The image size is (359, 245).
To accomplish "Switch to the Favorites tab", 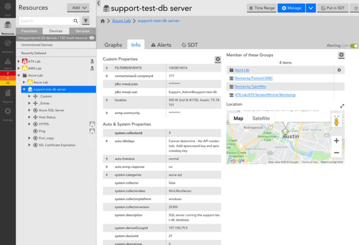I will tap(29, 31).
